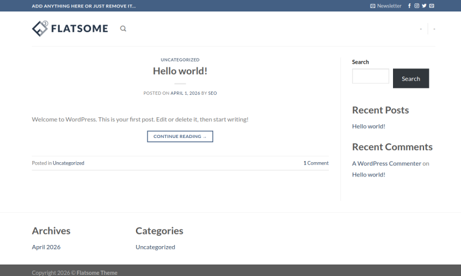Open the Facebook icon in top bar

point(409,6)
